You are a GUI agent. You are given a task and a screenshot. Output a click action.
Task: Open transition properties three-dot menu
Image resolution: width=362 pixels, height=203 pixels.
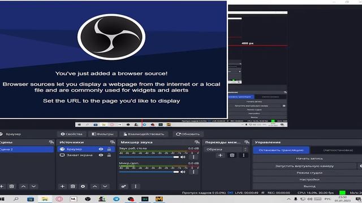244,155
